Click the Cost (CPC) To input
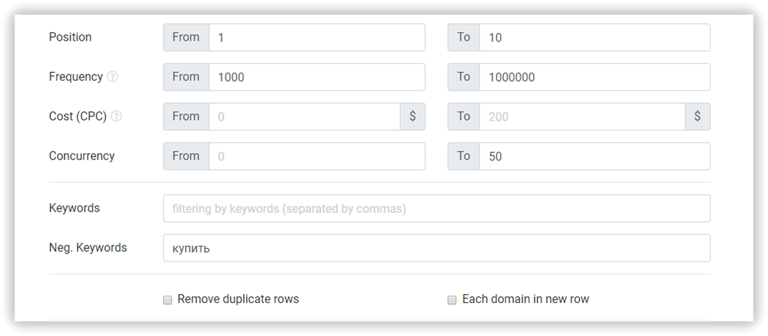This screenshot has width=768, height=336. pos(582,117)
